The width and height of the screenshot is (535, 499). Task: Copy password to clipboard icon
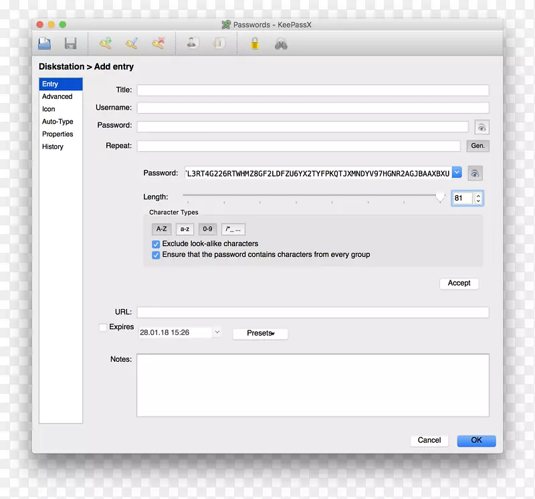(219, 43)
